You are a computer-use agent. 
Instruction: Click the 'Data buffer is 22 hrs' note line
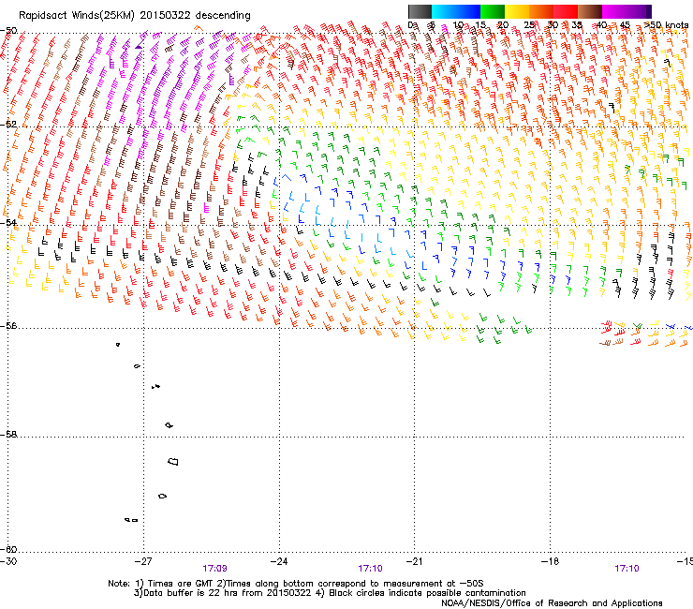point(330,593)
